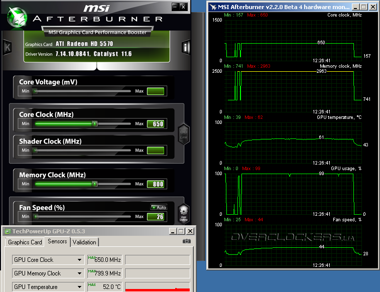Click the Core Voltage value field

[156, 91]
